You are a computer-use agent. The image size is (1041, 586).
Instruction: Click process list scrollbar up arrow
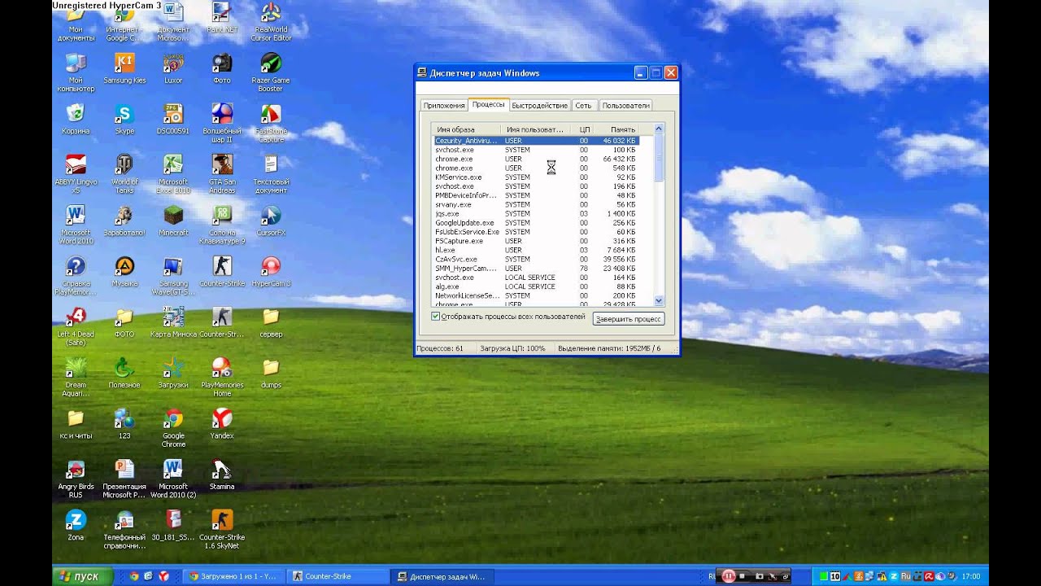659,129
